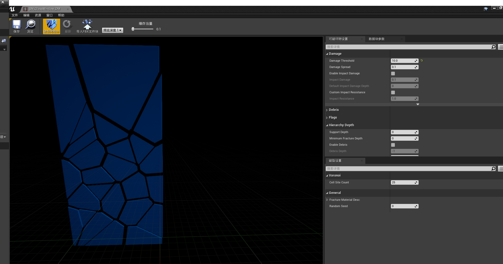Open the 窗口 menu

tap(49, 15)
